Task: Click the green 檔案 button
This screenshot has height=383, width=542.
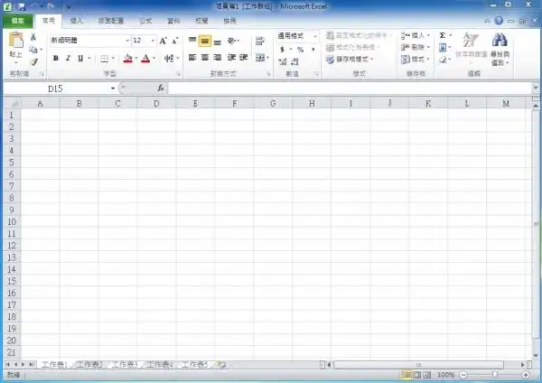Action: pyautogui.click(x=17, y=19)
